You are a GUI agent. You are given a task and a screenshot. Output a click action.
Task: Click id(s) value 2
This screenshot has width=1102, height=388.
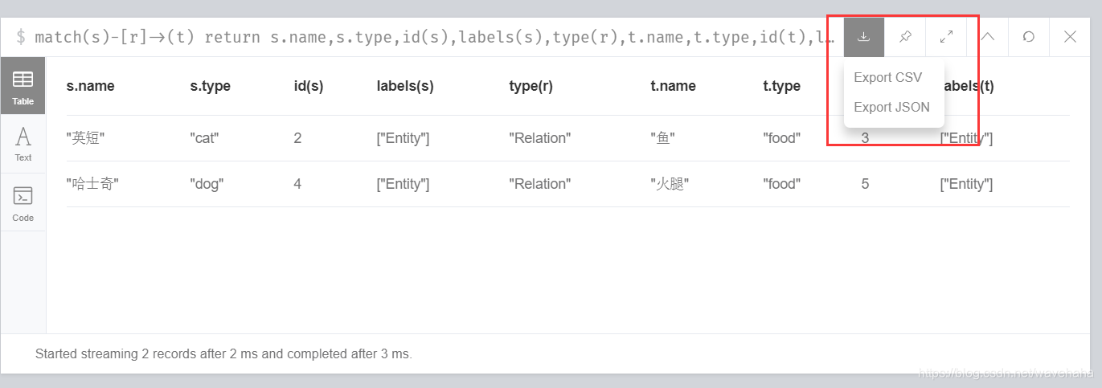(297, 138)
